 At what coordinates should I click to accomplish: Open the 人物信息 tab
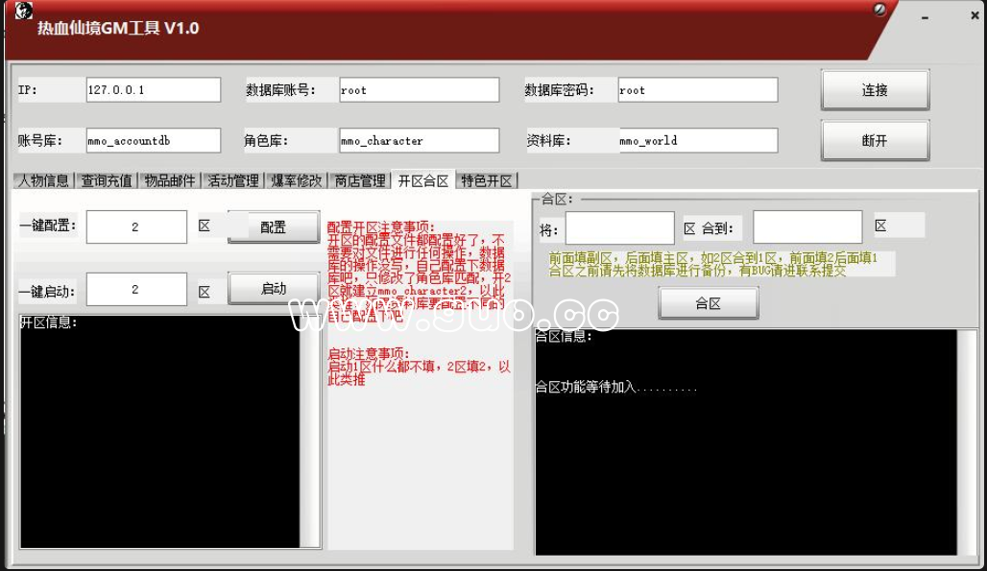[x=43, y=181]
